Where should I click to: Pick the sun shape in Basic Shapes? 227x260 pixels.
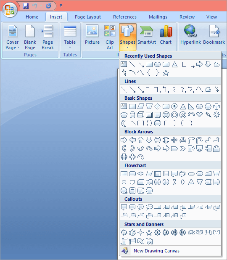point(216,115)
